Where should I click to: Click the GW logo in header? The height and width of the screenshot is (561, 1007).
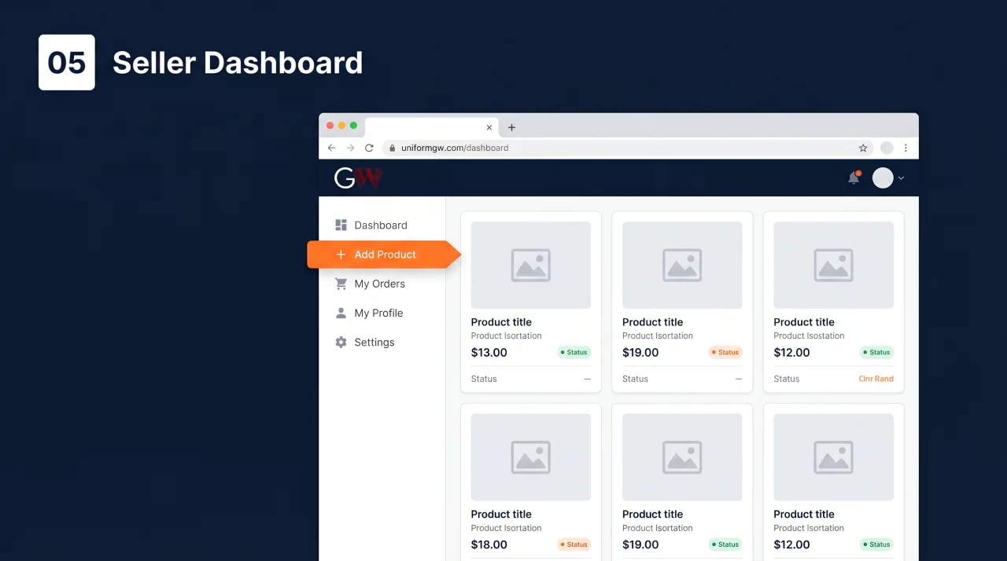point(358,178)
